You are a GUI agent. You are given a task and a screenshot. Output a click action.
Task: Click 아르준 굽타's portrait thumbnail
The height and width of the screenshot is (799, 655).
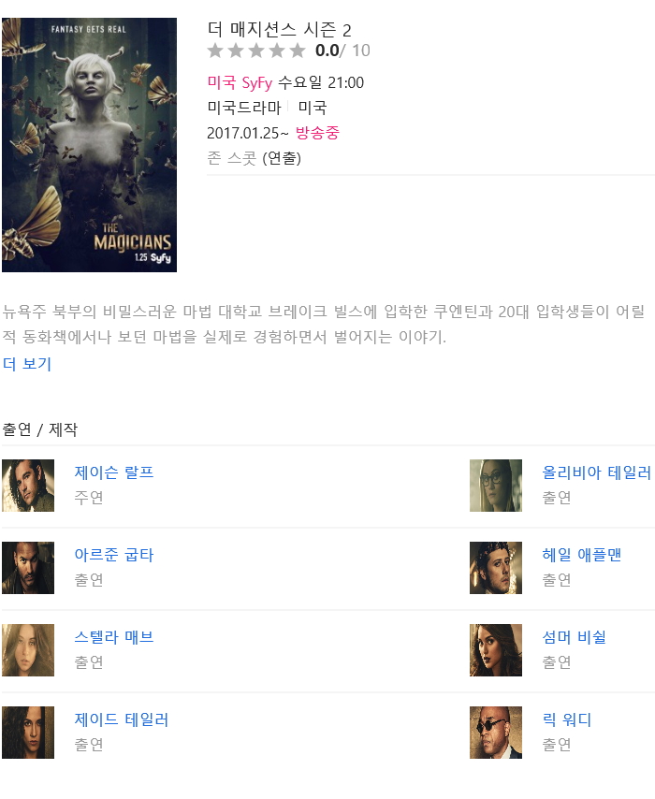[x=28, y=568]
